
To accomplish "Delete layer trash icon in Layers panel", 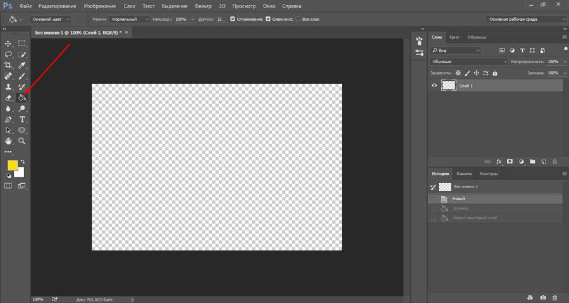I will click(x=554, y=162).
